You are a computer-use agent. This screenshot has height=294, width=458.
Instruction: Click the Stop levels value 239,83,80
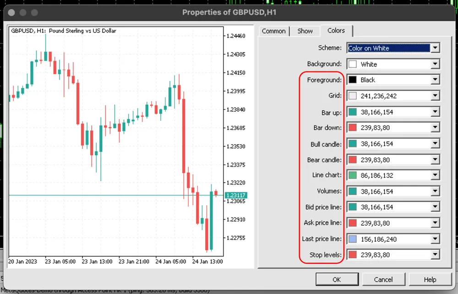coord(375,255)
